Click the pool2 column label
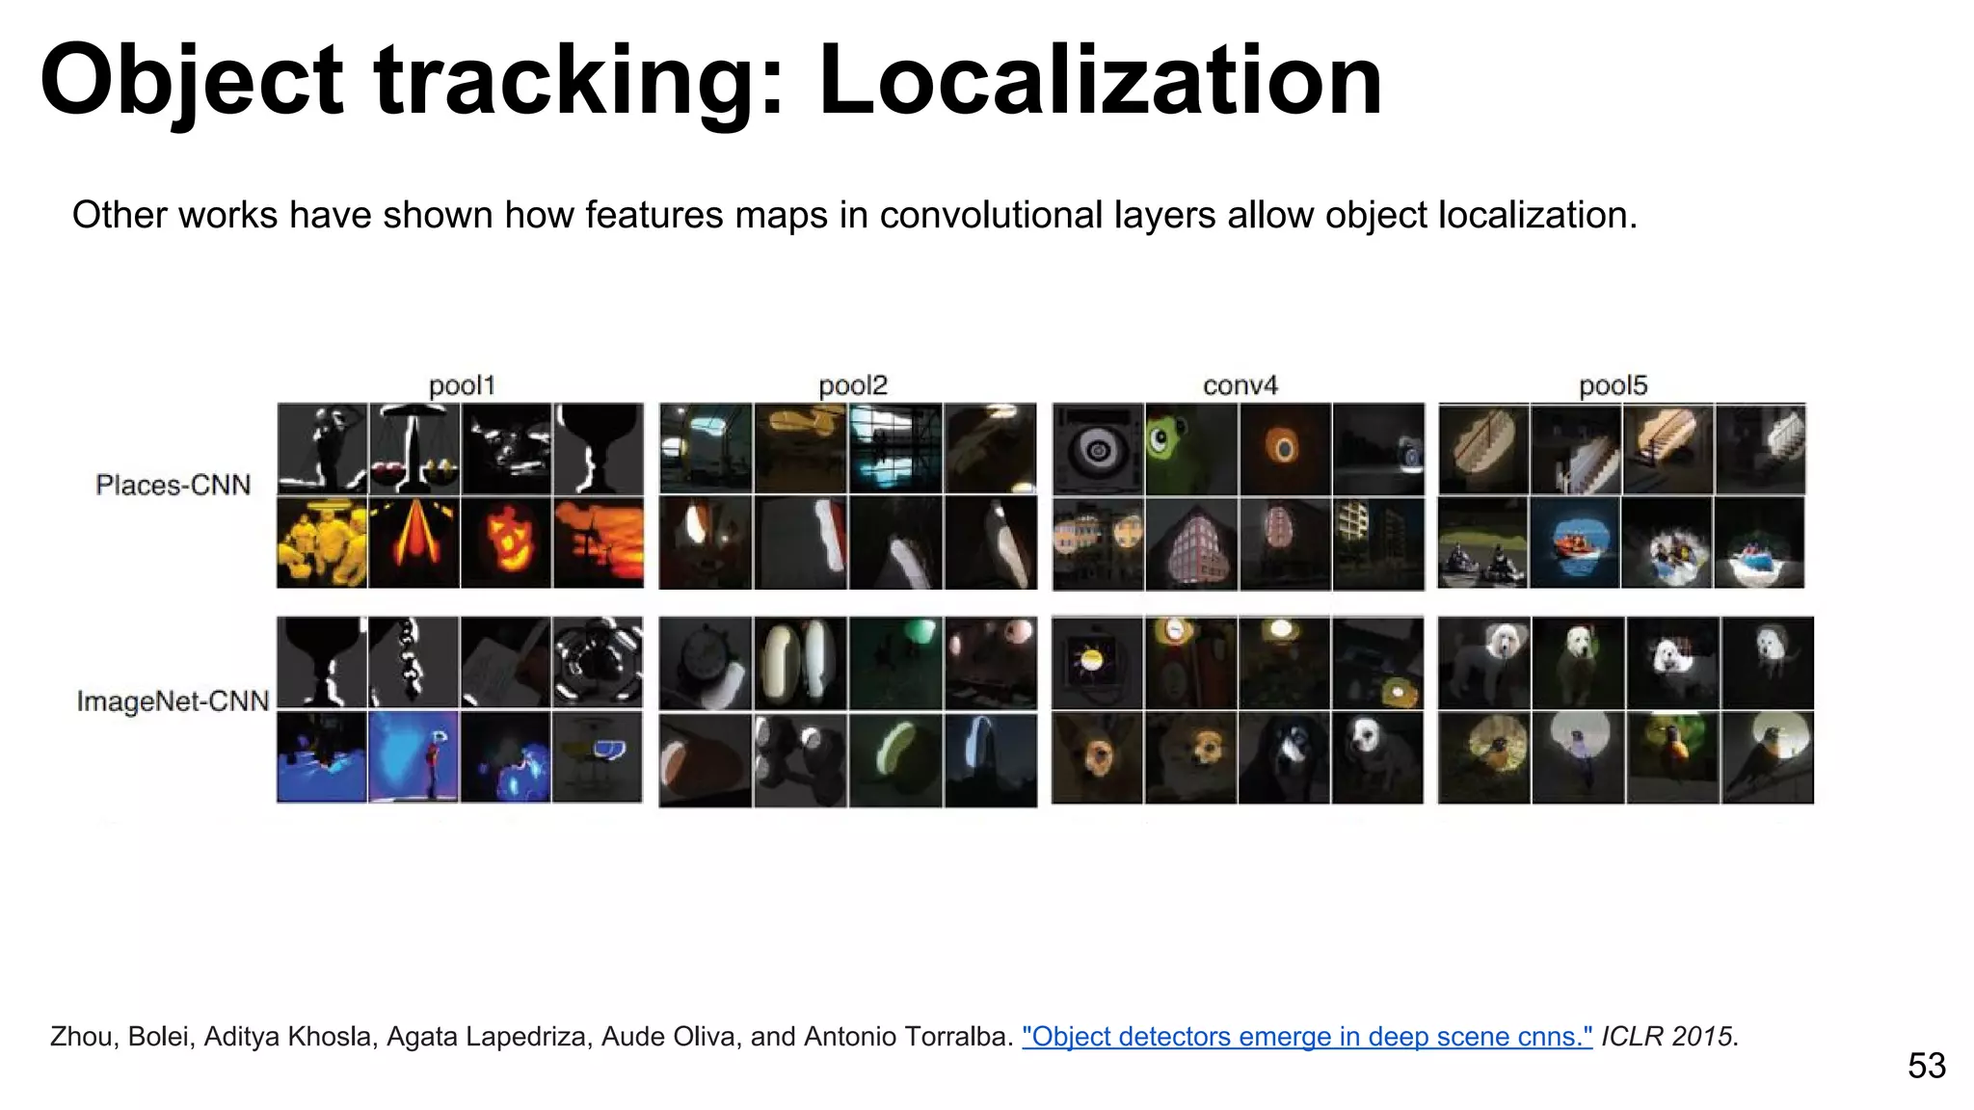Screen dimensions: 1974x1110 click(852, 385)
